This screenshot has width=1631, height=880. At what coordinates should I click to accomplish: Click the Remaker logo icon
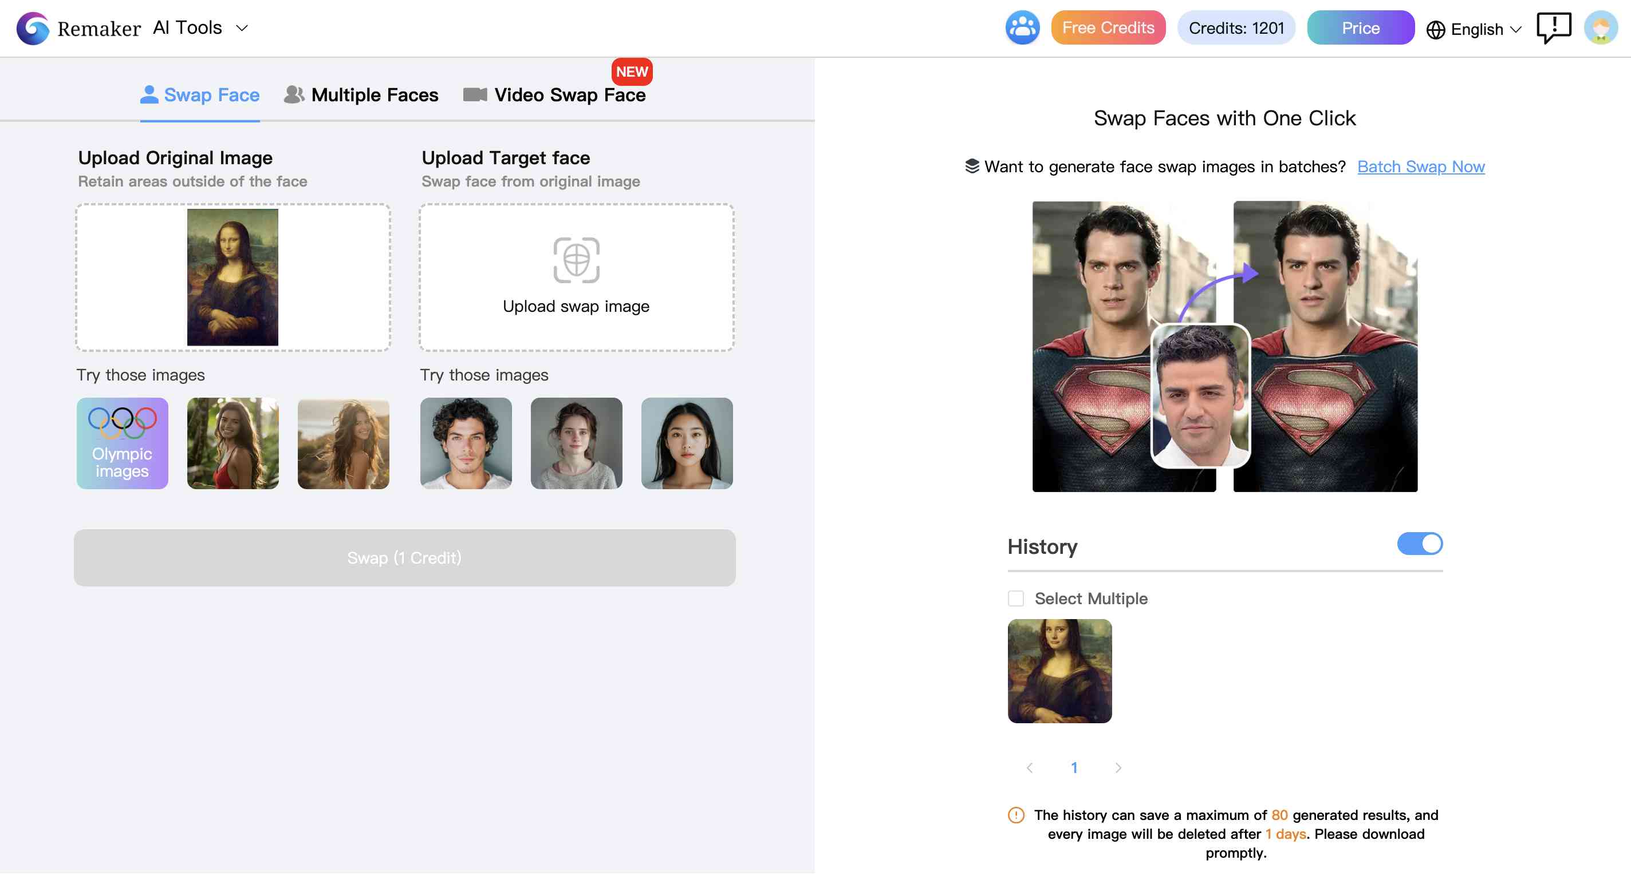coord(33,27)
